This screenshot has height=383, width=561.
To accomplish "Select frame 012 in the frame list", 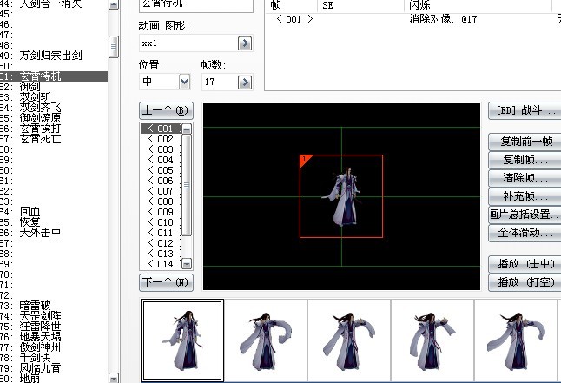I will 161,243.
